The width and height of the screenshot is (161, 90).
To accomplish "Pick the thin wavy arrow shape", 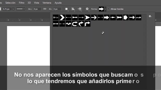I will 138,17.
